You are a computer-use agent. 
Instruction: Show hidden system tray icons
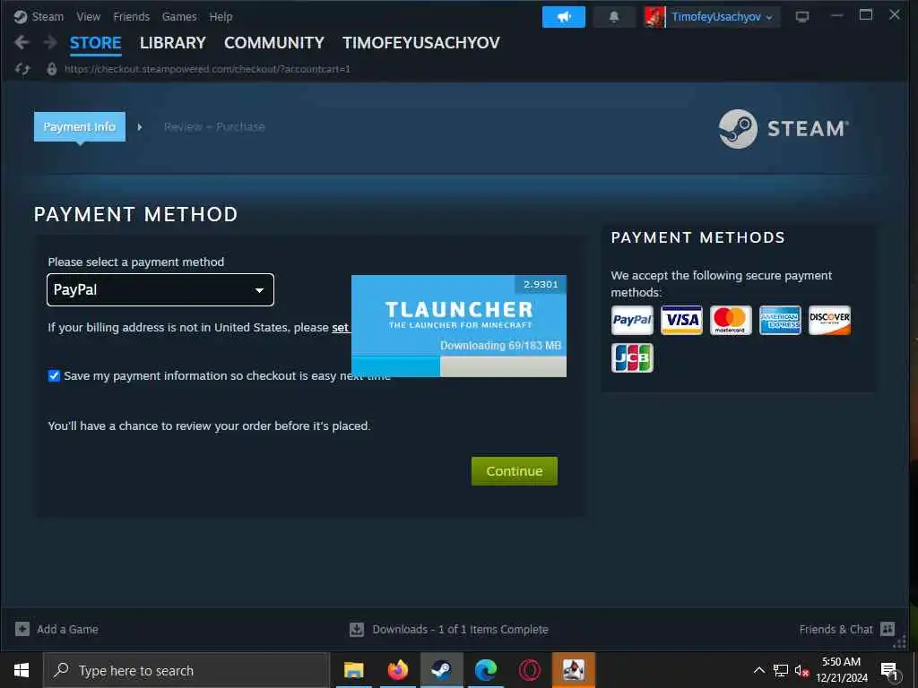coord(758,670)
